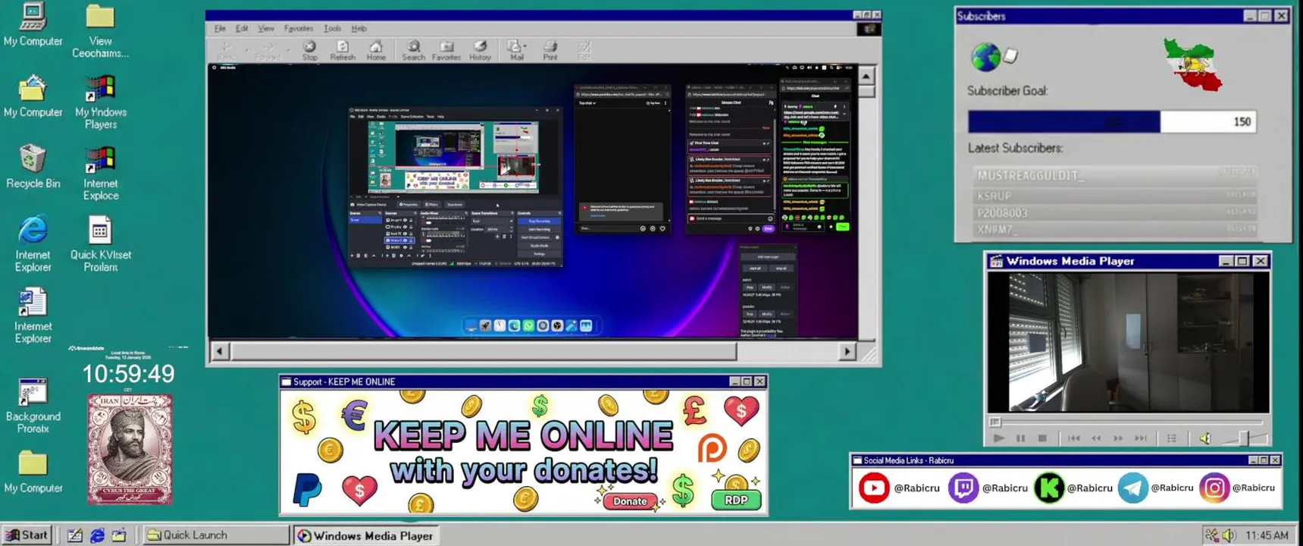Click rewind in Windows Media Player
The image size is (1303, 546).
click(x=1096, y=438)
